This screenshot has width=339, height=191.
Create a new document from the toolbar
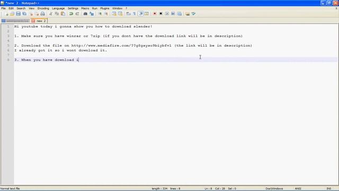click(7, 14)
